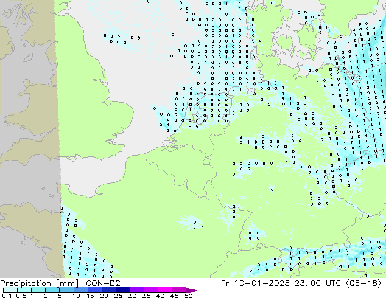
Task: Click the '23:00 UTC' time text
Action: pyautogui.click(x=318, y=283)
